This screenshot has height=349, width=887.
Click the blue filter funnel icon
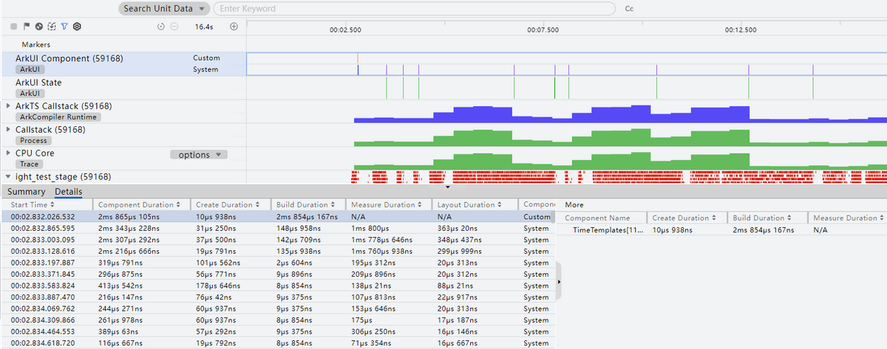64,27
